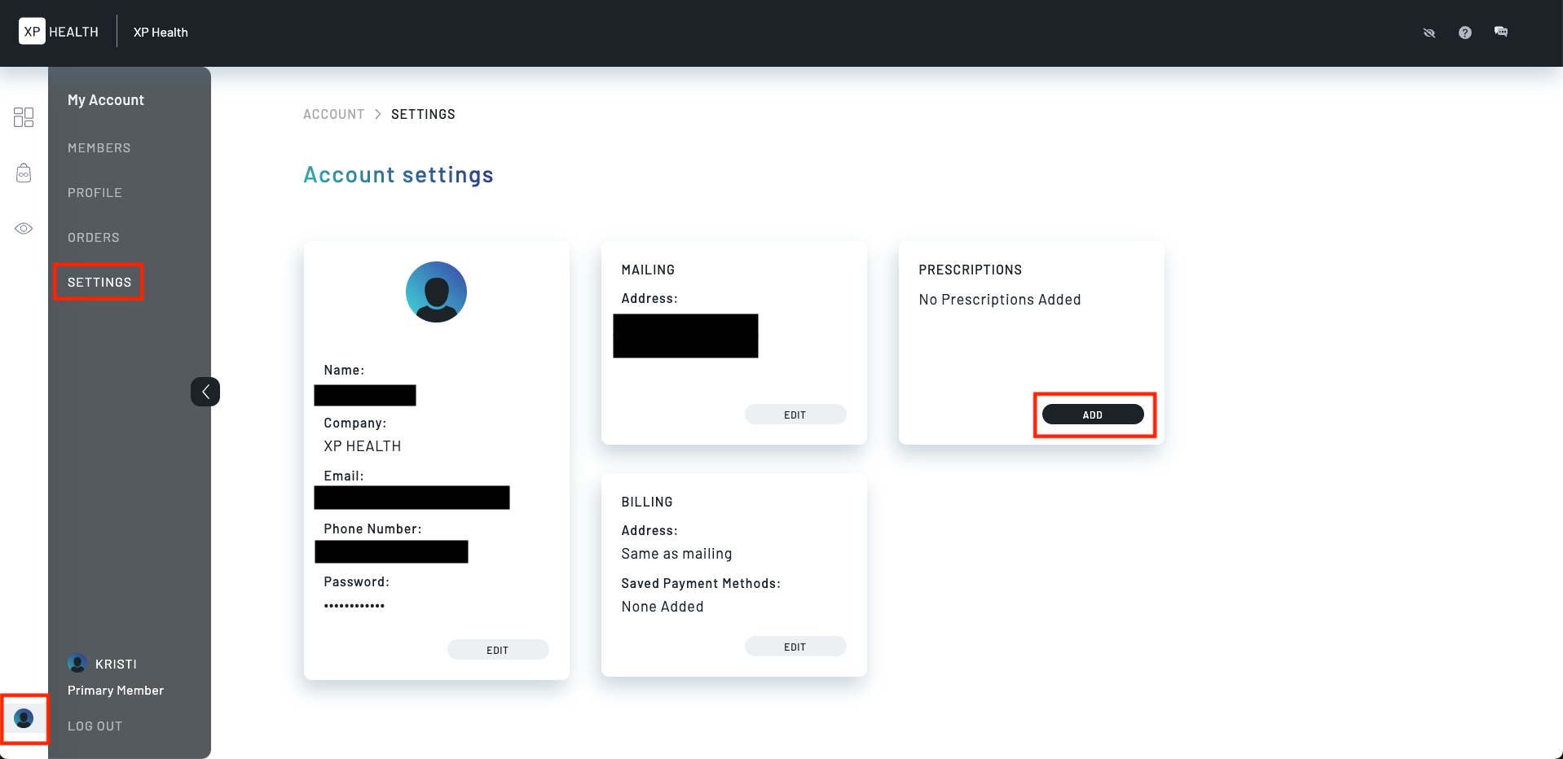
Task: Open Orders in the sidebar
Action: [93, 238]
